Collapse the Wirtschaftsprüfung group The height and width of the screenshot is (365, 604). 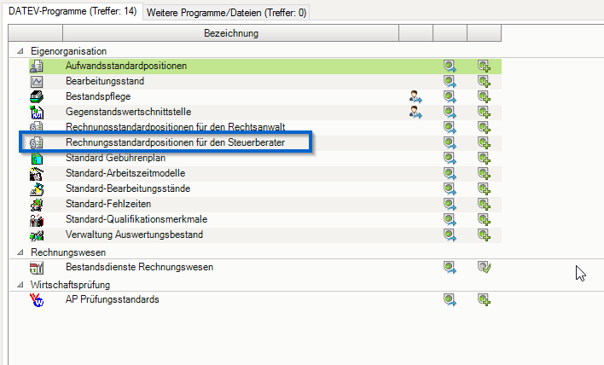coord(20,285)
